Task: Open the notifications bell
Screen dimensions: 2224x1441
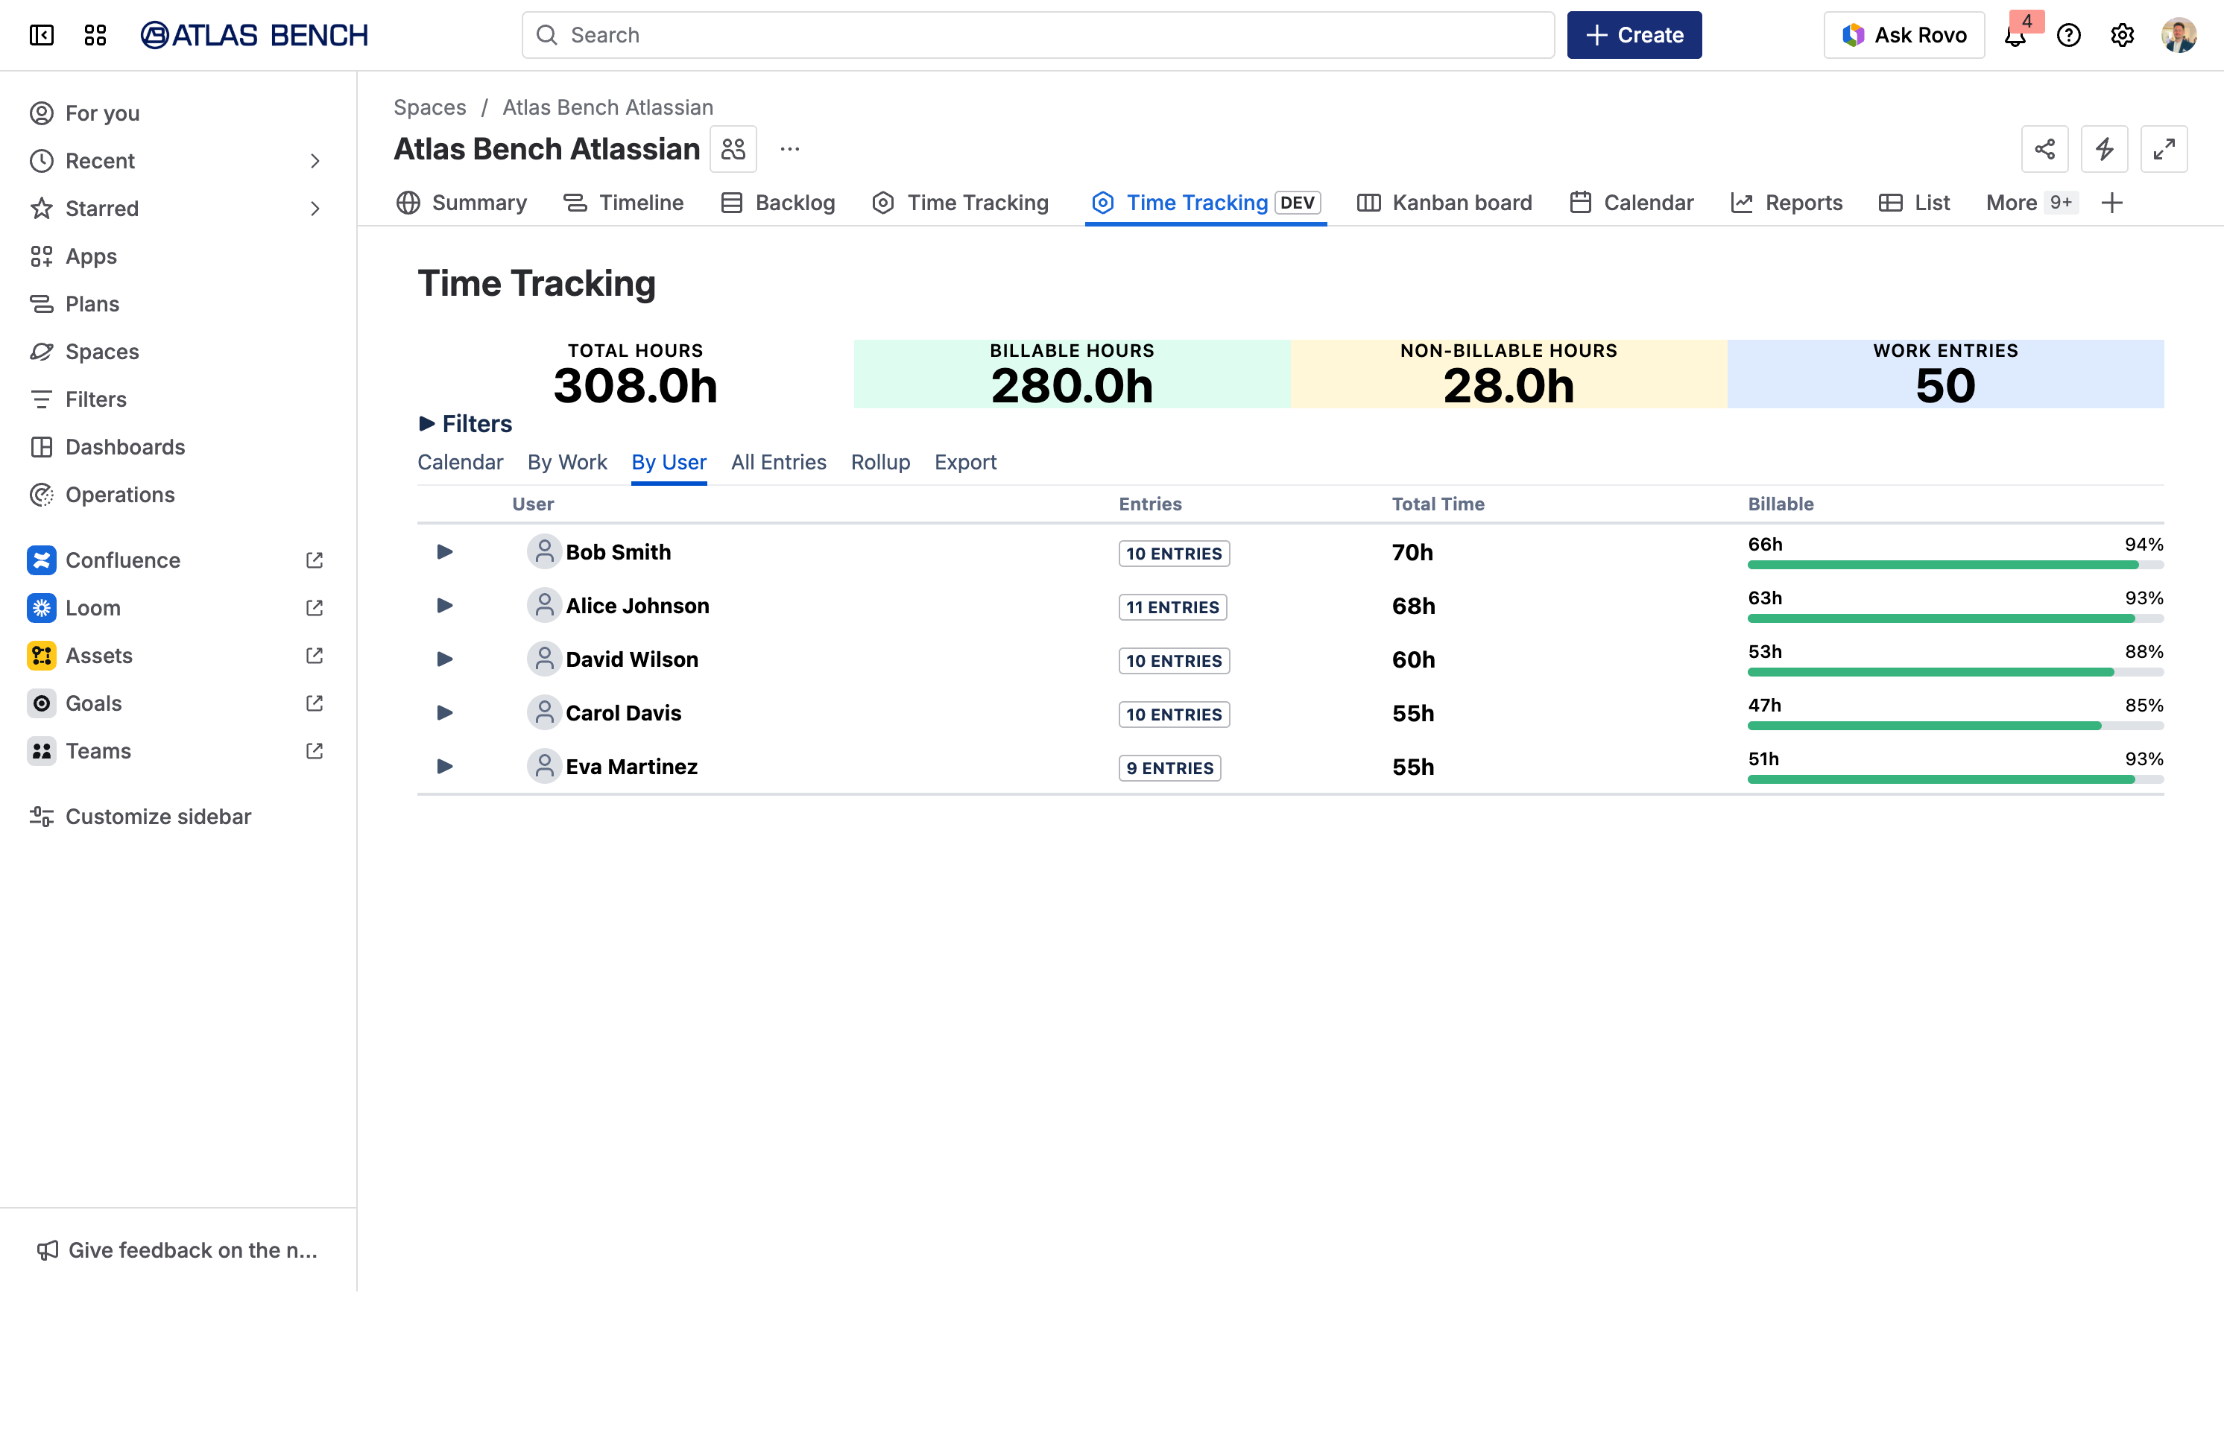Action: [x=2015, y=36]
